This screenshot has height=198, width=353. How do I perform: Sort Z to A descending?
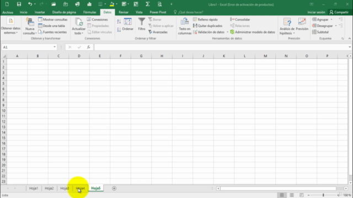tap(119, 29)
